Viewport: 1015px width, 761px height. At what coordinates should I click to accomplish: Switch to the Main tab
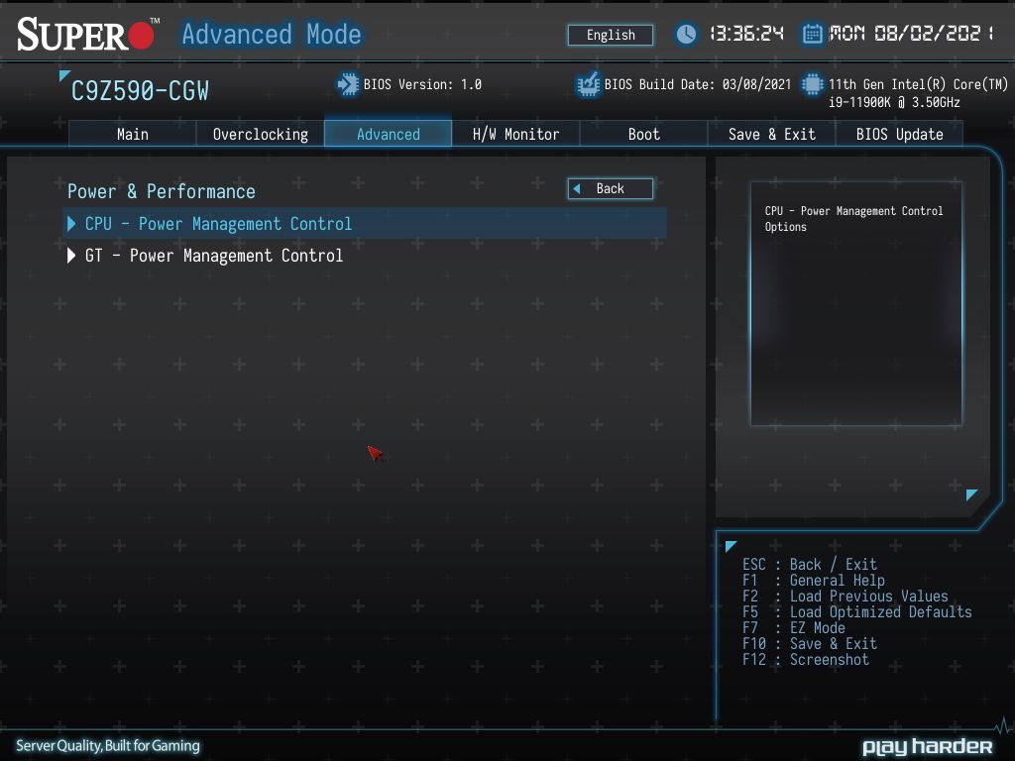[x=133, y=134]
